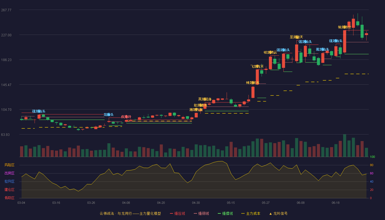The width and height of the screenshot is (385, 220).
Task: Click the 03-04 date label
Action: tap(21, 203)
